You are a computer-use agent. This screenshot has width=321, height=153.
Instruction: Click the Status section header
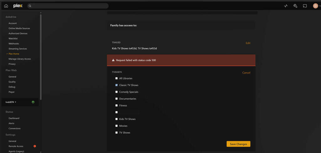point(9,112)
